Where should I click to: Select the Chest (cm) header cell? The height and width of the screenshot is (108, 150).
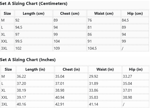point(70,13)
